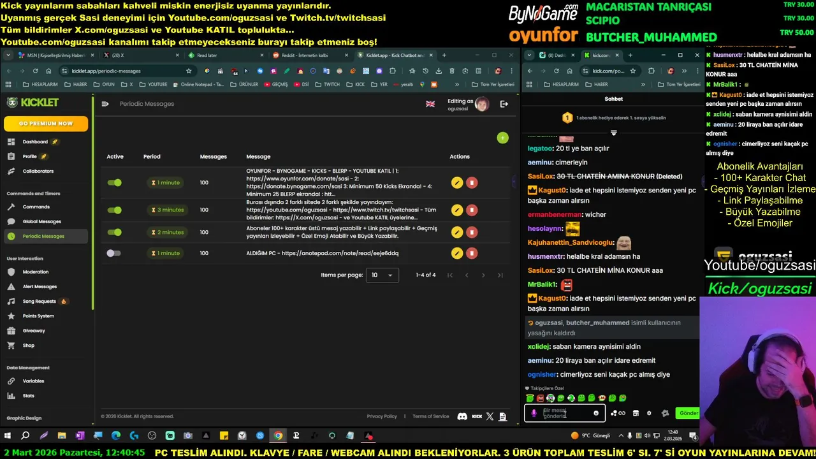The height and width of the screenshot is (459, 816).
Task: Open Windows Start menu
Action: coord(8,436)
